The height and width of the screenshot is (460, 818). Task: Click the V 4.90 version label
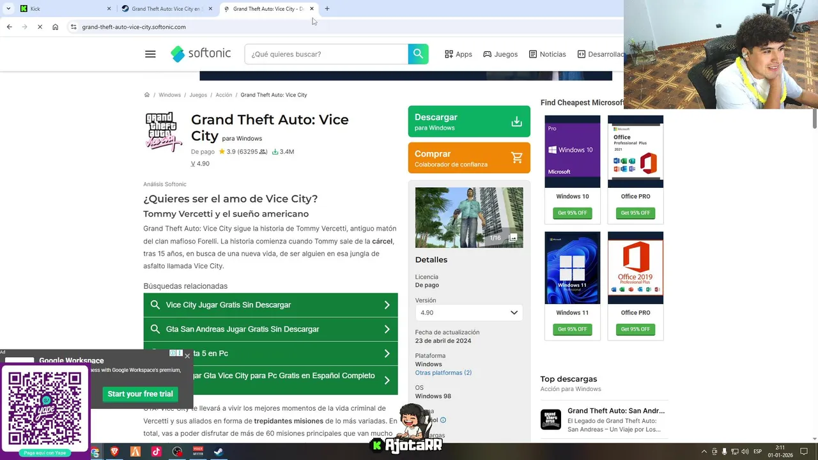[200, 164]
